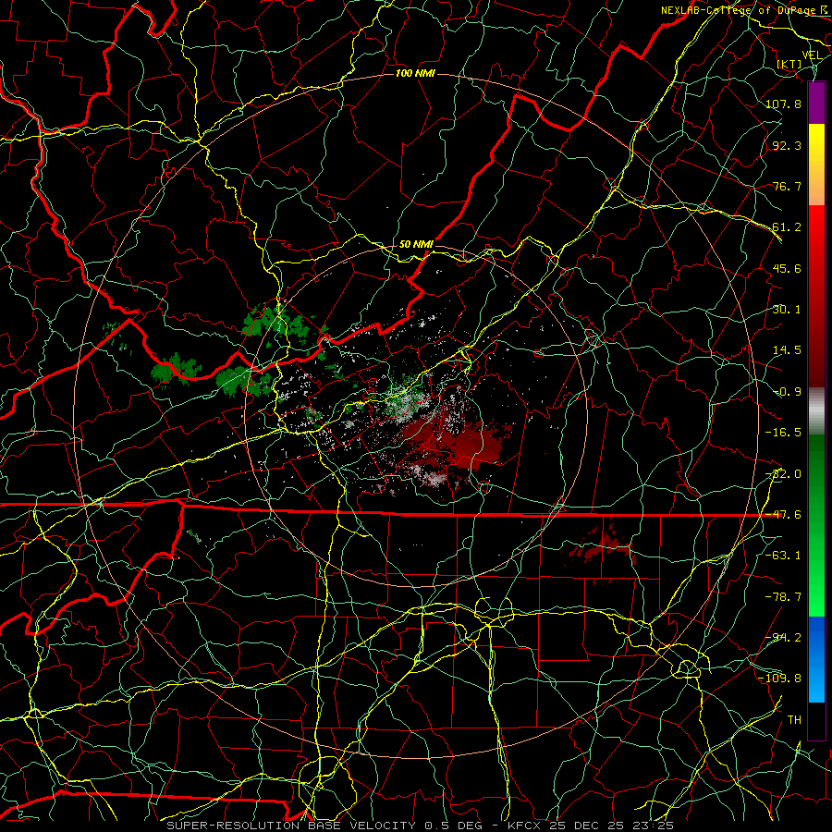Click the 92.3 velocity scale value

pyautogui.click(x=787, y=145)
